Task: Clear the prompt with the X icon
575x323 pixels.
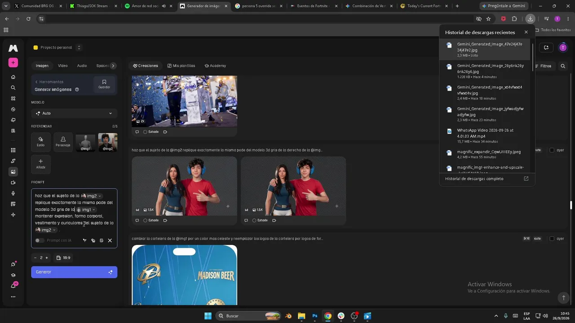Action: (110, 240)
